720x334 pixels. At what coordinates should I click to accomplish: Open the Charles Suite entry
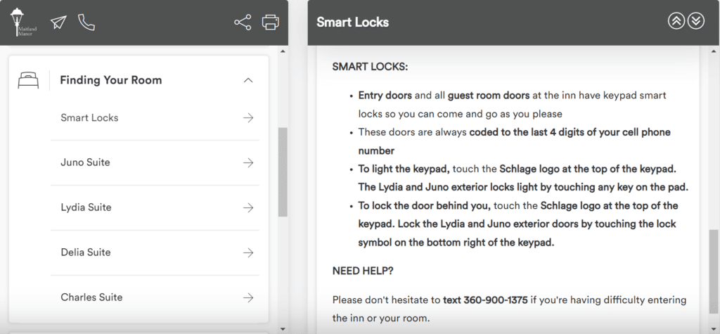[x=155, y=297]
